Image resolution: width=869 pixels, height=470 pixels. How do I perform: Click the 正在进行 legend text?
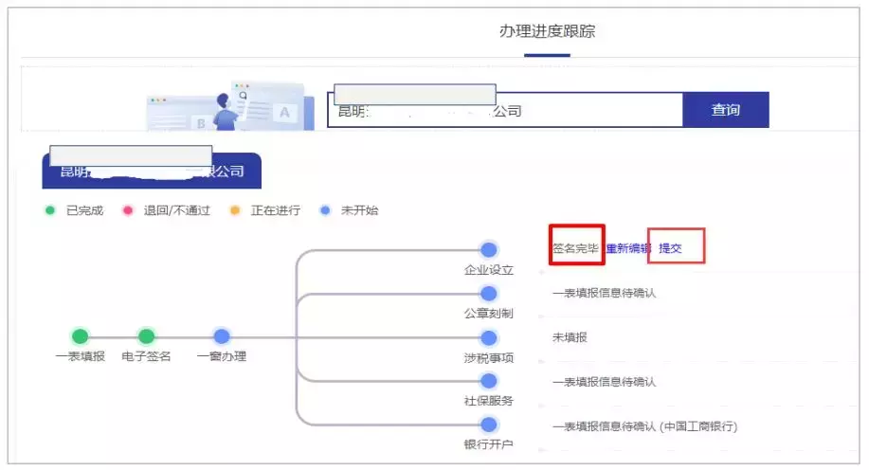pyautogui.click(x=276, y=210)
